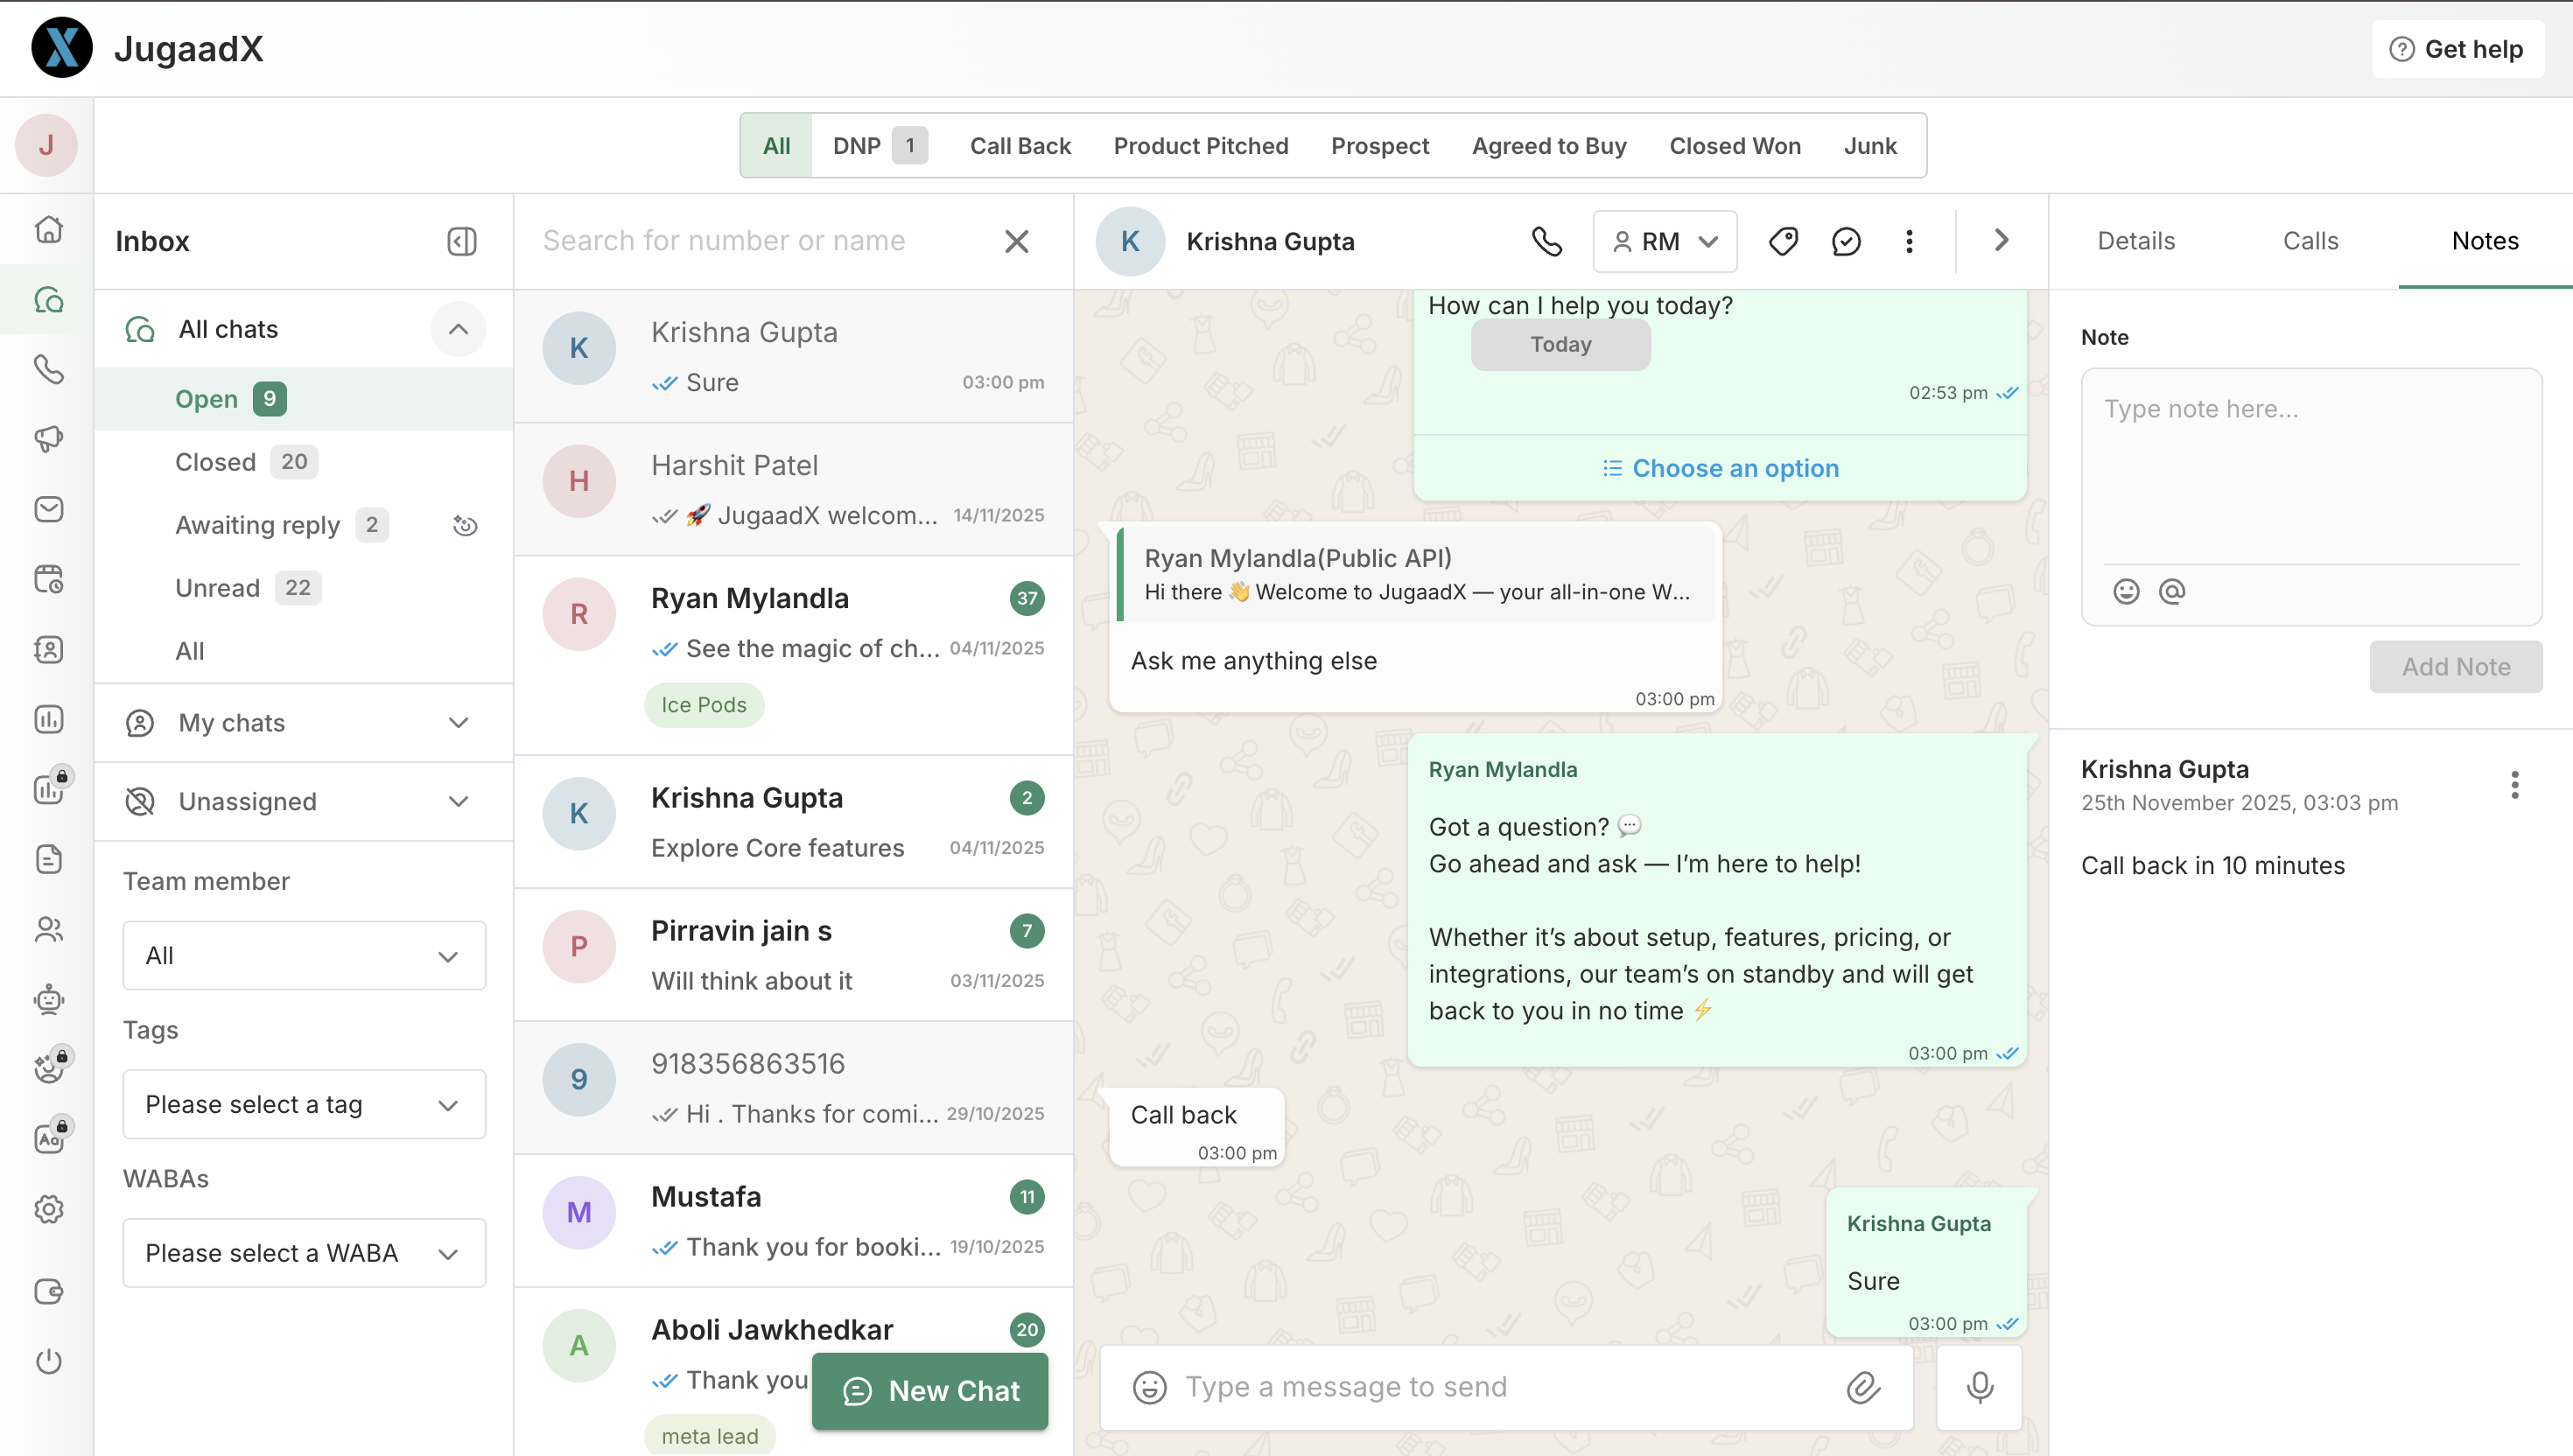The image size is (2573, 1456).
Task: Switch to the Calls tab
Action: coord(2310,241)
